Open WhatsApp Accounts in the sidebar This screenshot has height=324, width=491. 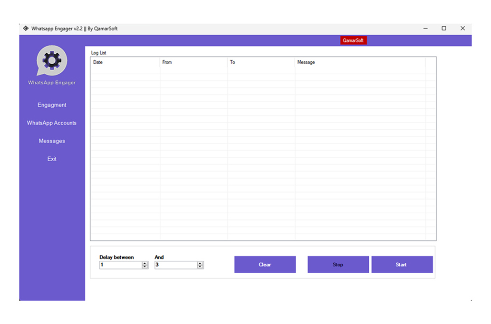tap(52, 123)
